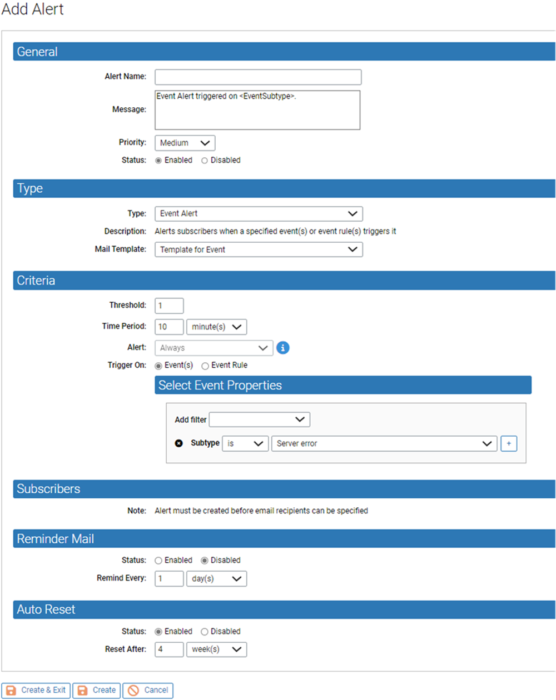Click the Create button

(96, 690)
